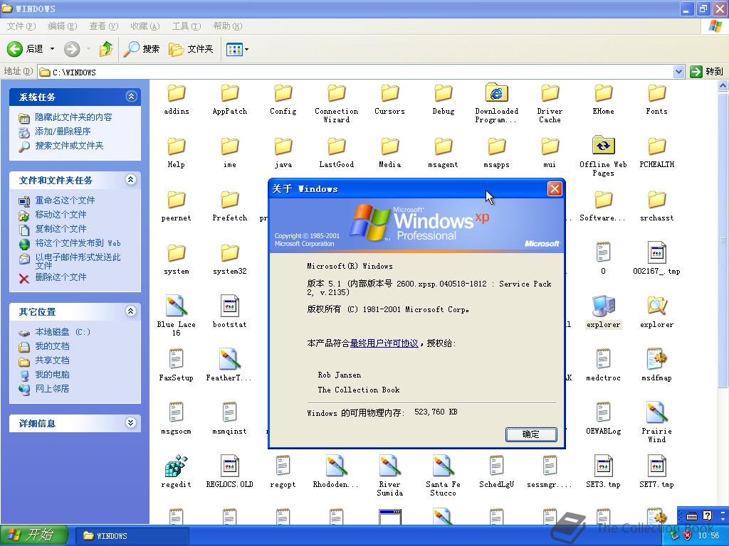Select the Blue Lace 16 bitmap
This screenshot has width=729, height=546.
tap(177, 306)
